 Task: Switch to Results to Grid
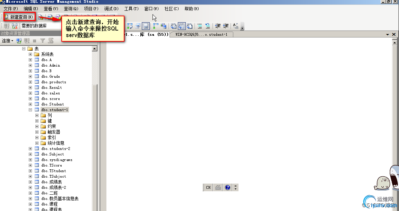point(181,26)
